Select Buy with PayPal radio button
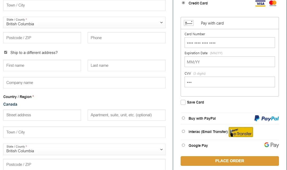This screenshot has height=170, width=287. point(184,118)
